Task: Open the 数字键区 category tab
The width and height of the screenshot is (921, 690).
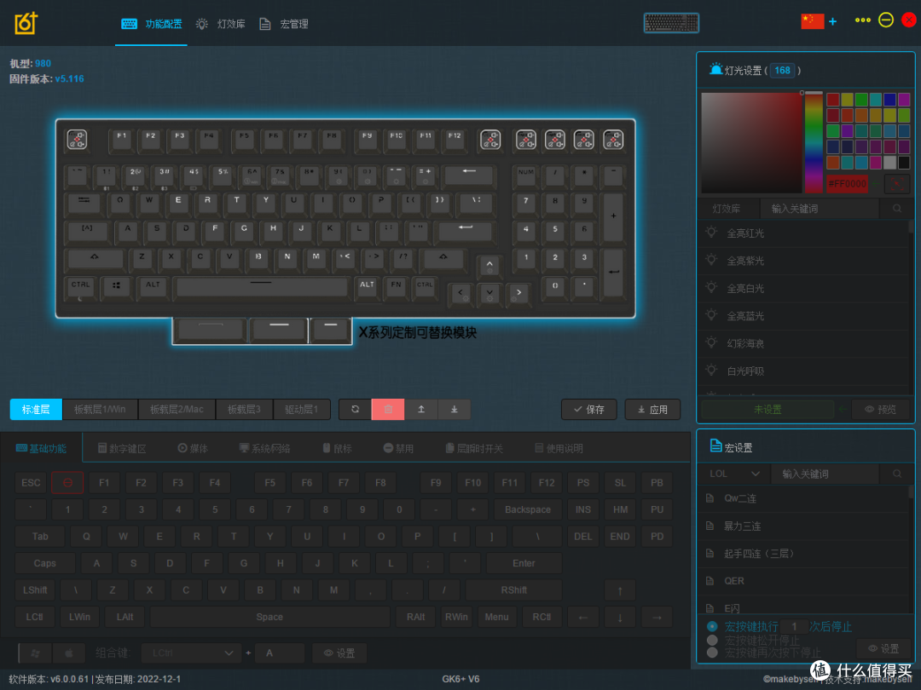Action: tap(122, 448)
